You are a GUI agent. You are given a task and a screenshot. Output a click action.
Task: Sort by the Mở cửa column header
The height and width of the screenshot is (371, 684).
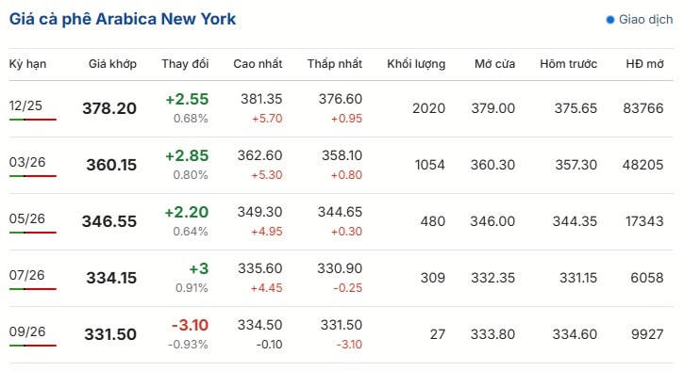point(494,64)
